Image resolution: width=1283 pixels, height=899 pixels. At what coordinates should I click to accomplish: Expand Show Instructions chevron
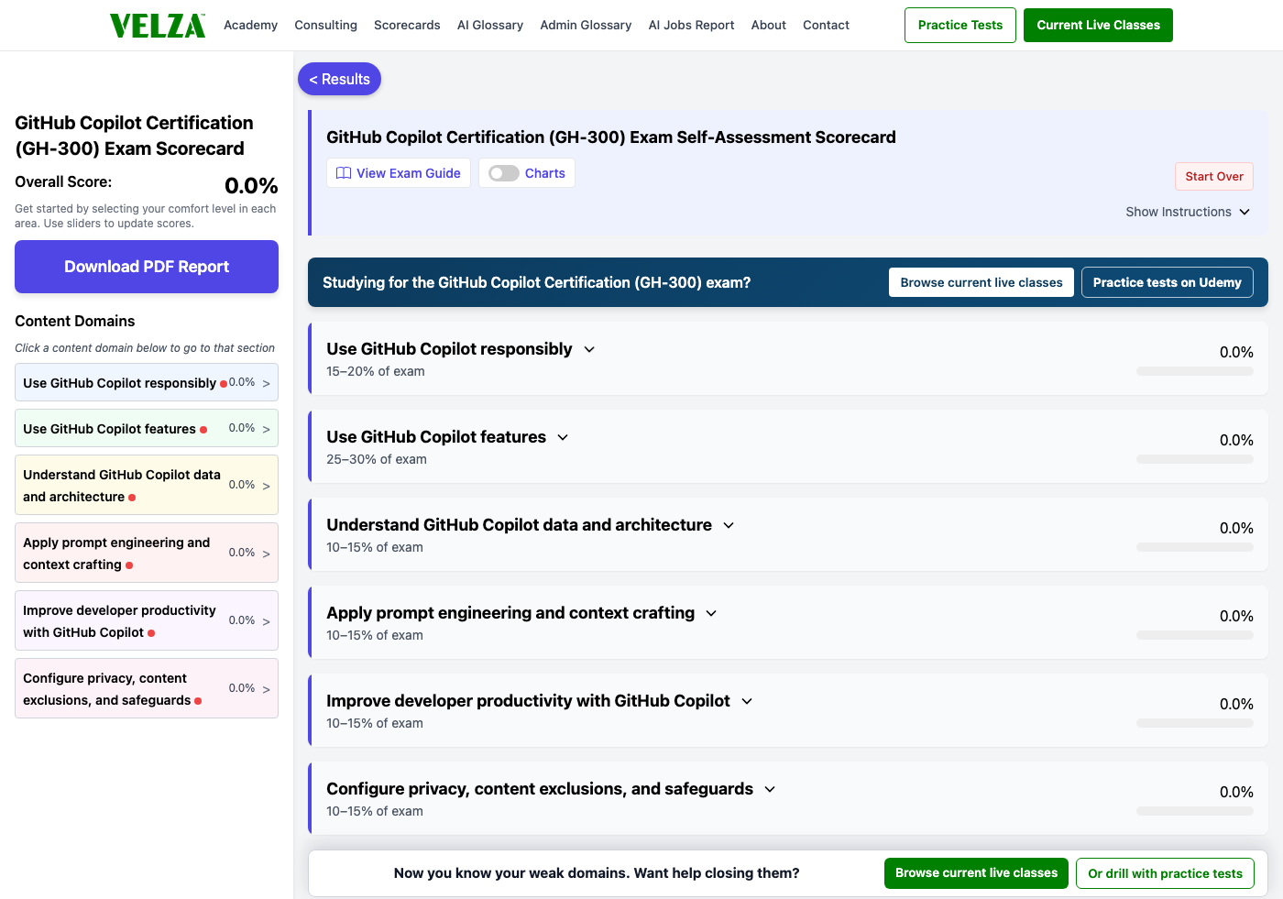(x=1245, y=212)
